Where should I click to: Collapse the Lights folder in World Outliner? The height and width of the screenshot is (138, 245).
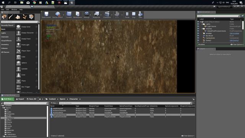[202, 24]
